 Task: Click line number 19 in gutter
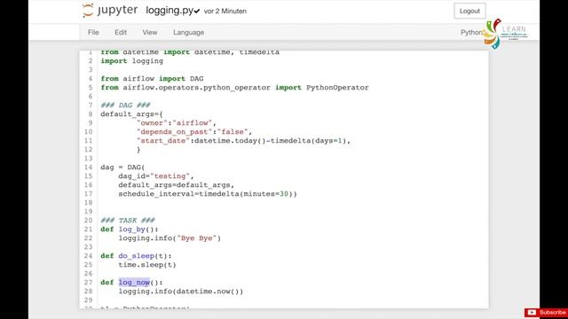point(89,212)
